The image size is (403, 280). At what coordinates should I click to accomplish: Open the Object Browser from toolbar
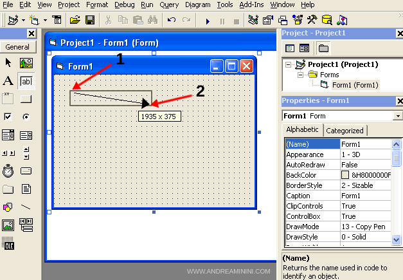pyautogui.click(x=297, y=20)
